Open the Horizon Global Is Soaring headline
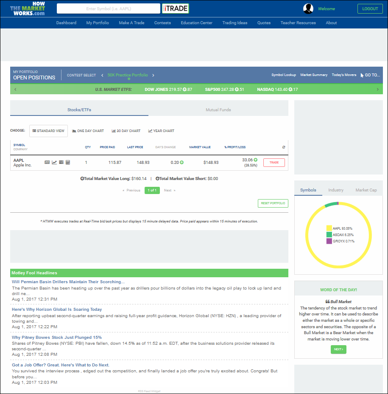 coord(57,310)
